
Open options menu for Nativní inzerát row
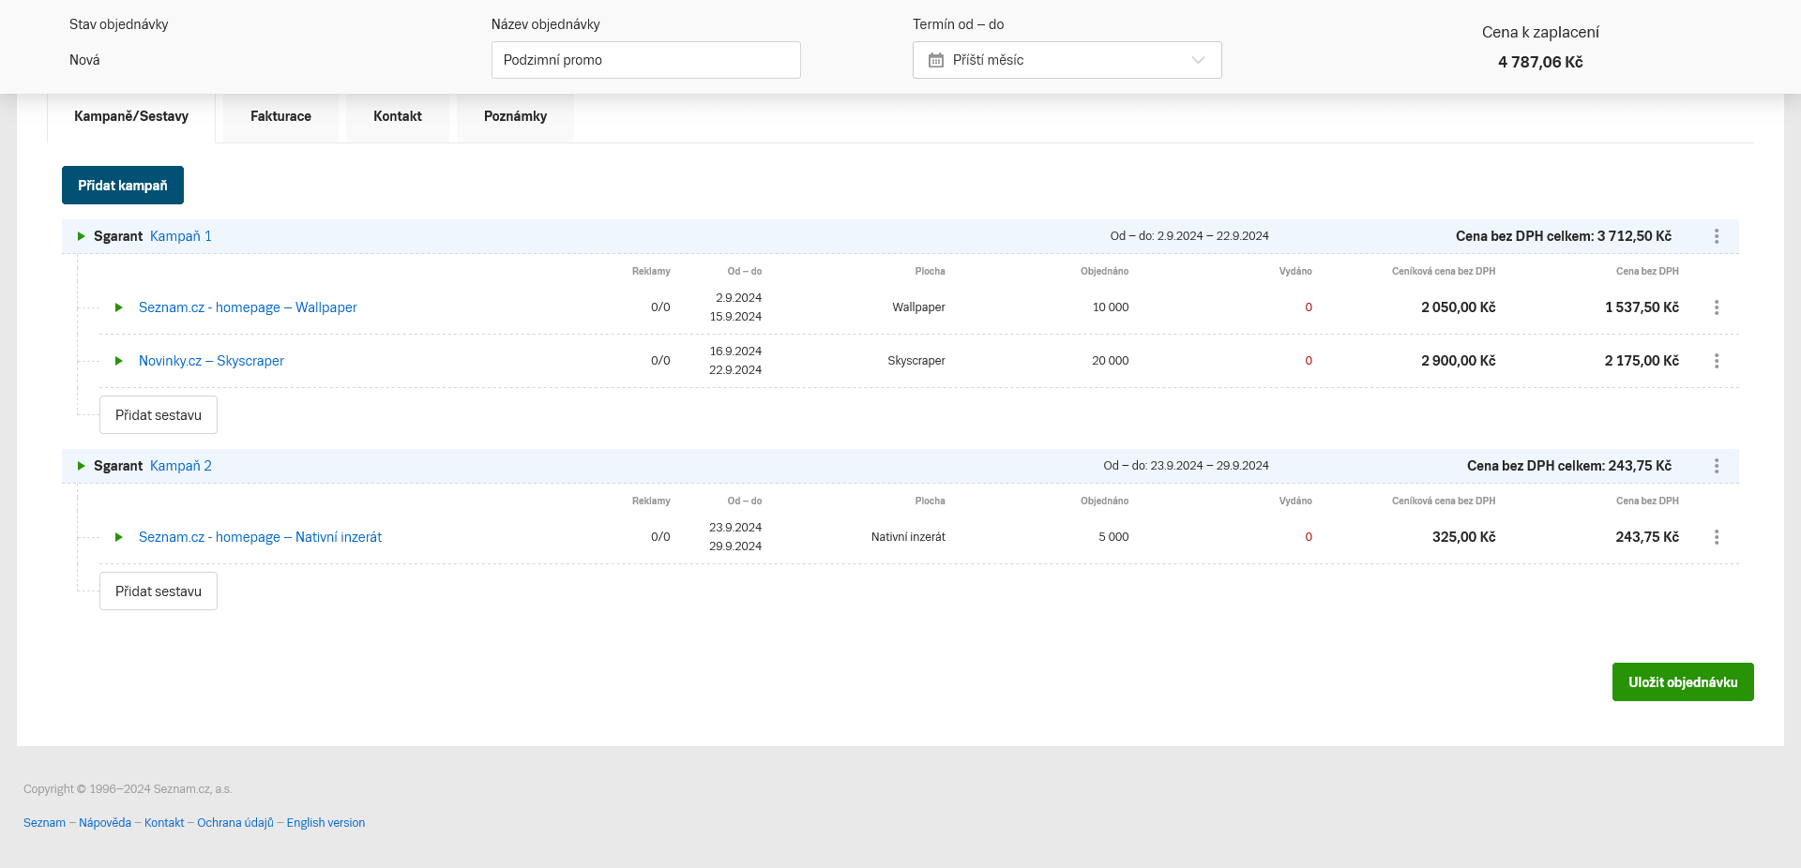[1717, 537]
